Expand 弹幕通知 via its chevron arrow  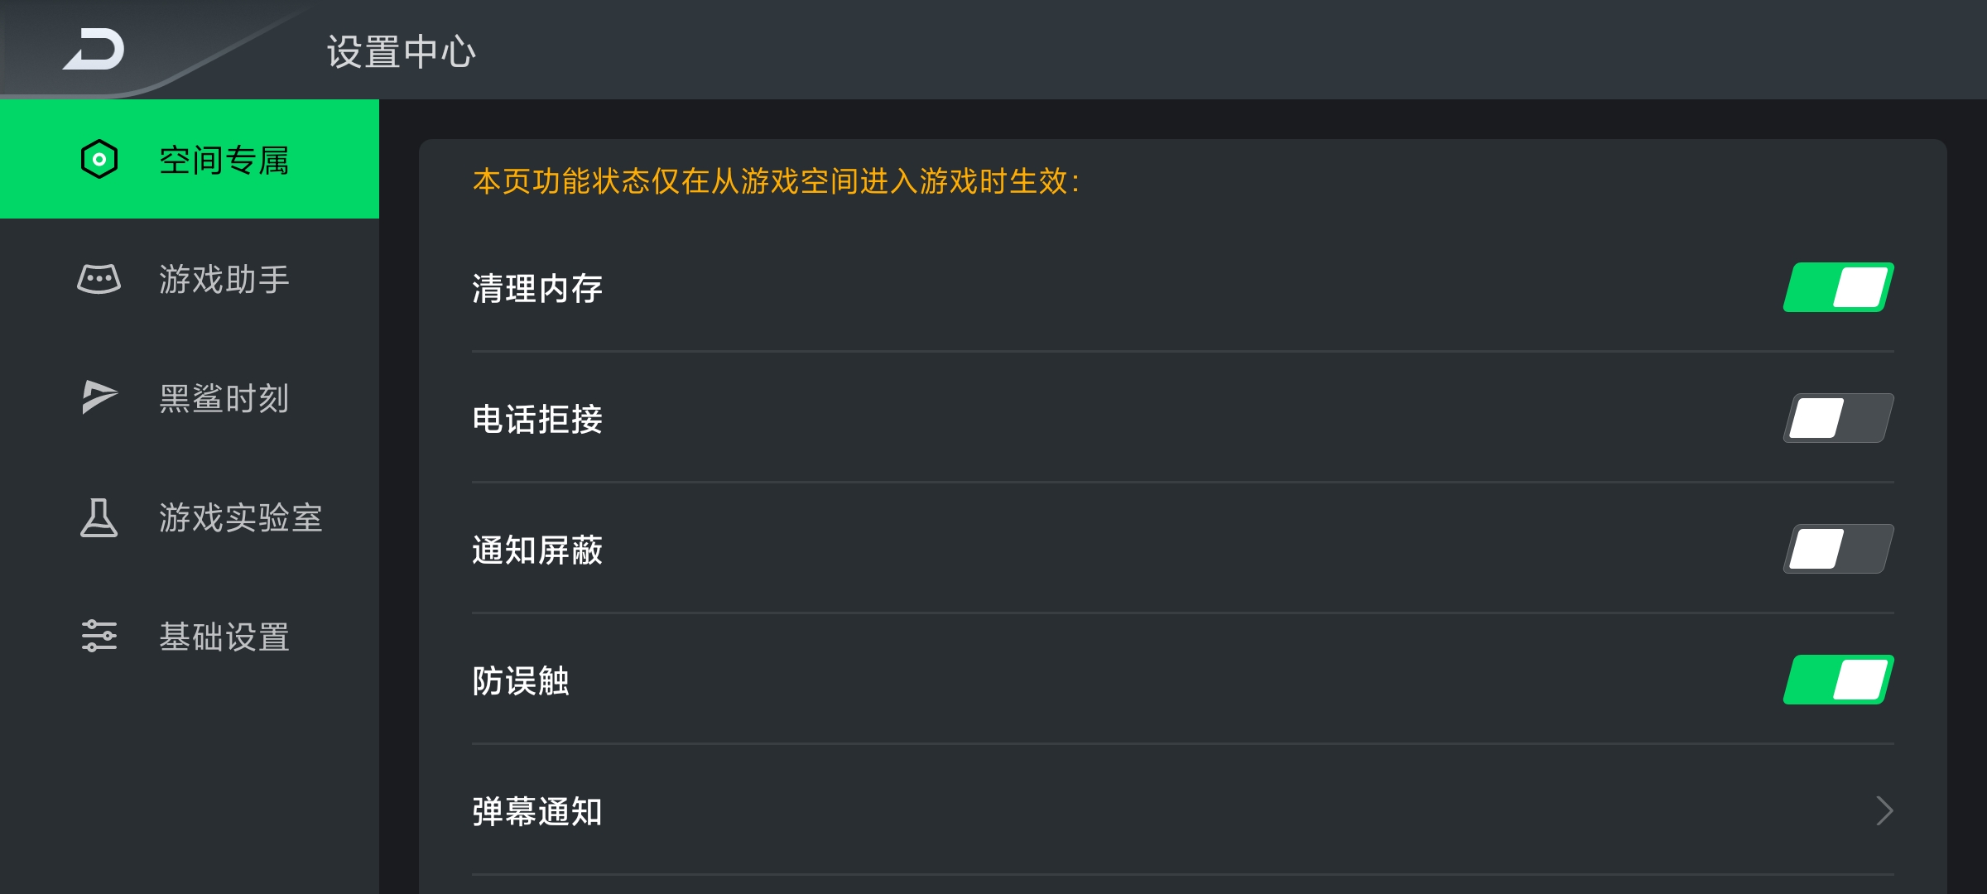[1884, 810]
